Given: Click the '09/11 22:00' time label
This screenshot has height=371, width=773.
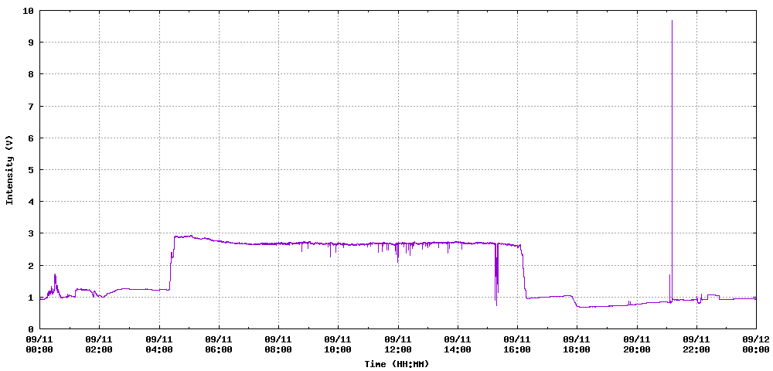Looking at the screenshot, I should [x=696, y=345].
